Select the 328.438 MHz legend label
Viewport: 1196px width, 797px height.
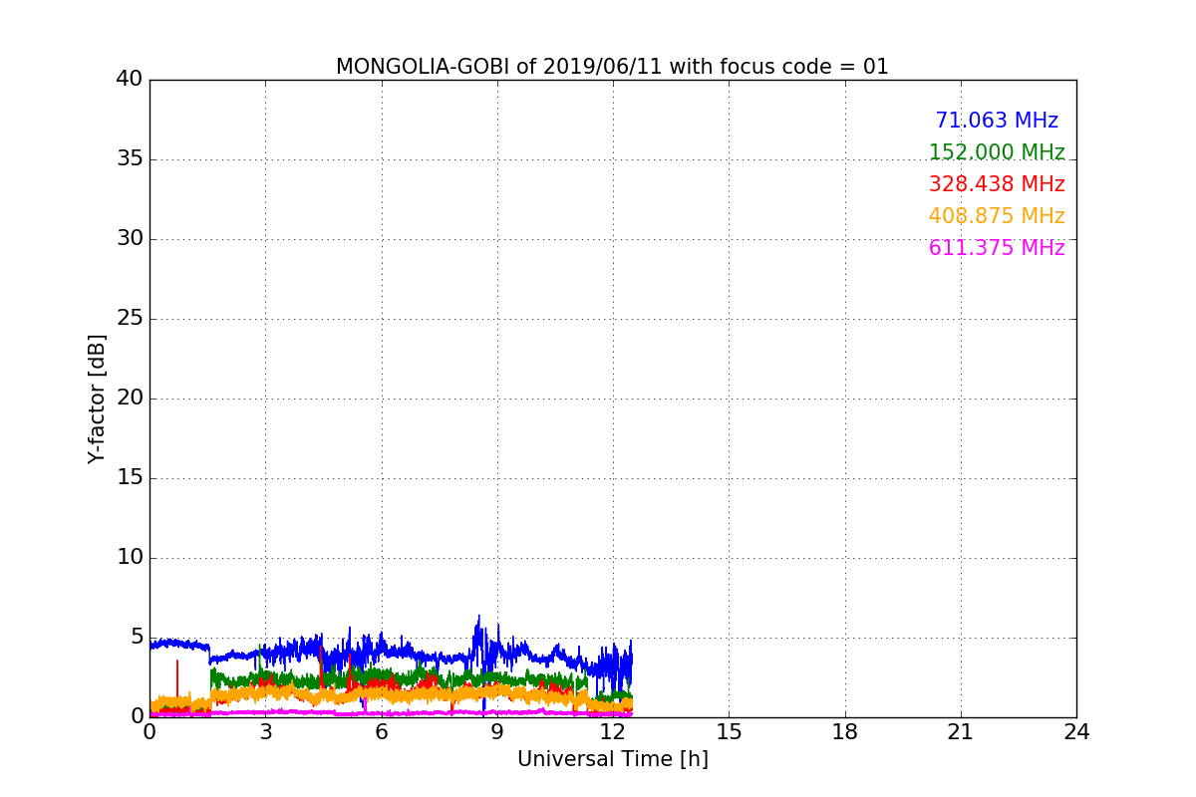coord(997,184)
